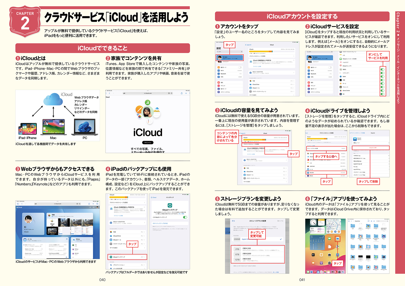The width and height of the screenshot is (405, 286).
Task: Tap Keynote app icon in Keynote storage detail screen
Action: tap(355, 139)
